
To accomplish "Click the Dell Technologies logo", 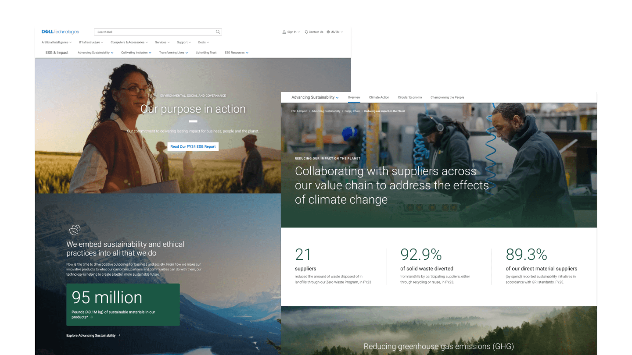I will click(x=59, y=31).
